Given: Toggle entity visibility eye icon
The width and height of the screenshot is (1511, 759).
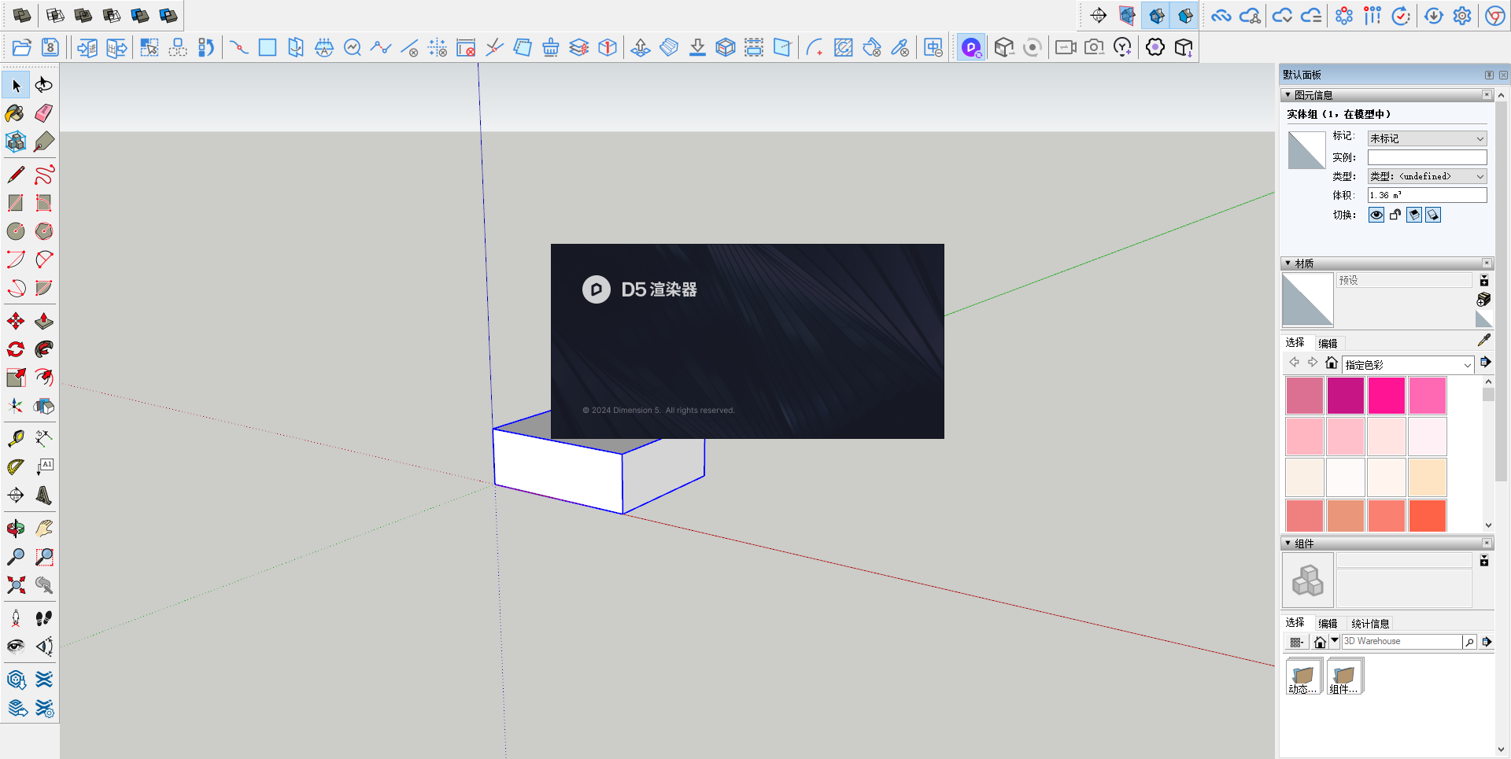Looking at the screenshot, I should pyautogui.click(x=1376, y=215).
